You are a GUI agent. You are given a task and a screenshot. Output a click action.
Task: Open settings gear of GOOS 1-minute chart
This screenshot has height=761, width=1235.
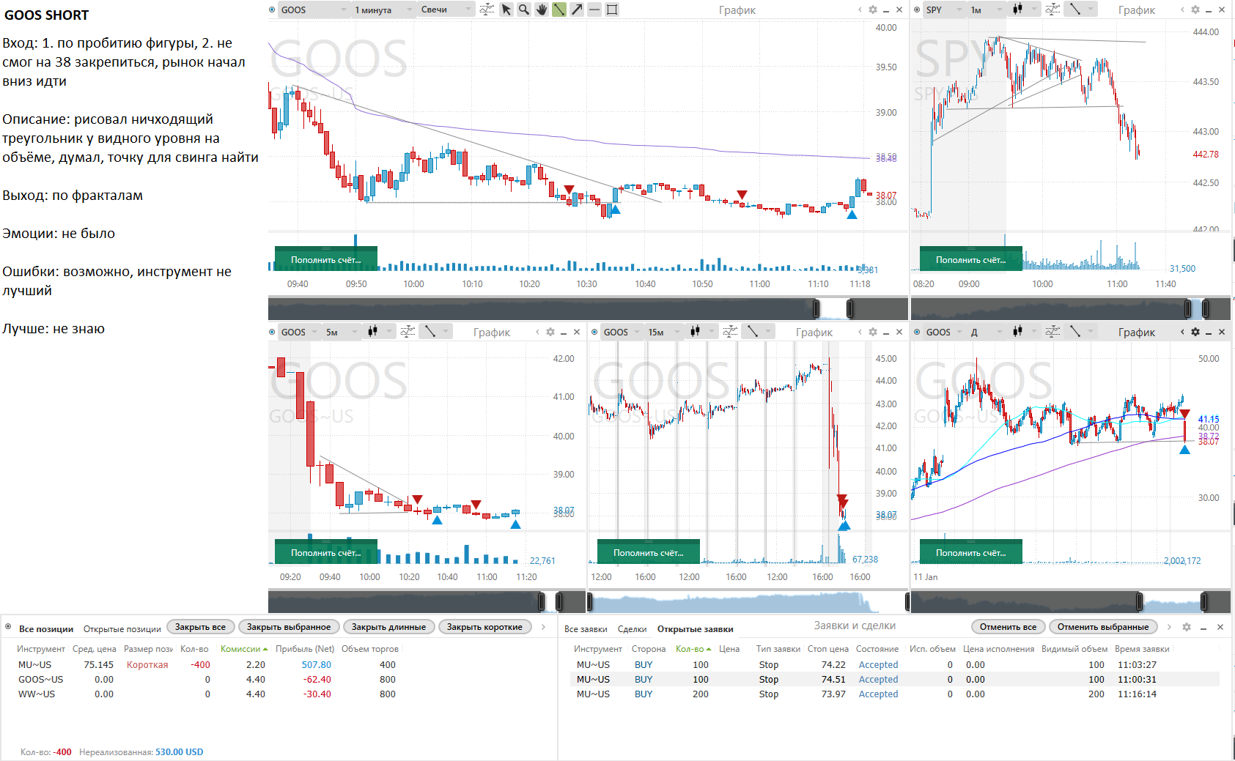click(x=872, y=10)
